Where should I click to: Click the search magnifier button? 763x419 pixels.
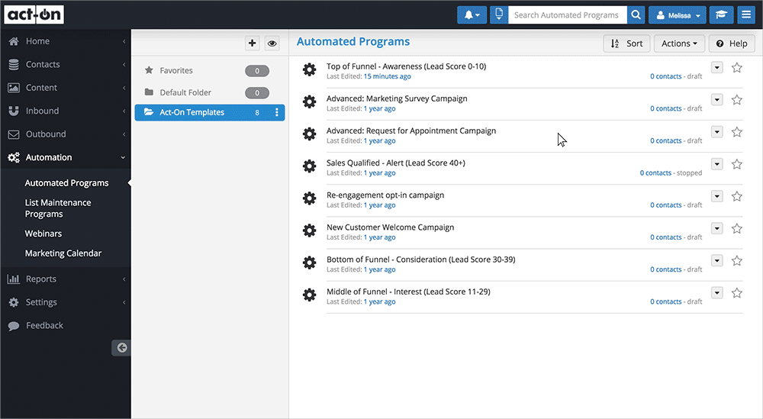point(636,15)
